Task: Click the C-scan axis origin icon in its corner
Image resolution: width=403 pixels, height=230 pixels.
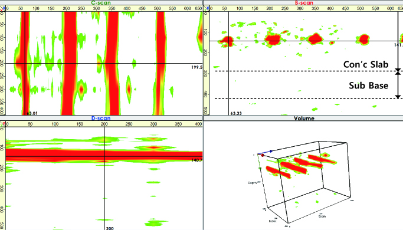Action: coord(2,8)
